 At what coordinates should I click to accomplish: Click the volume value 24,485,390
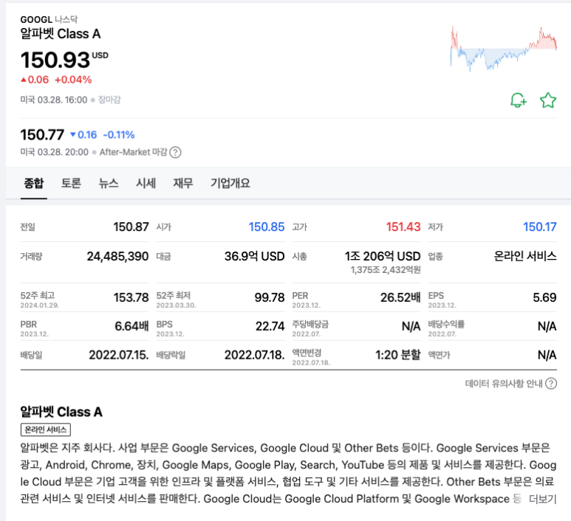point(117,256)
